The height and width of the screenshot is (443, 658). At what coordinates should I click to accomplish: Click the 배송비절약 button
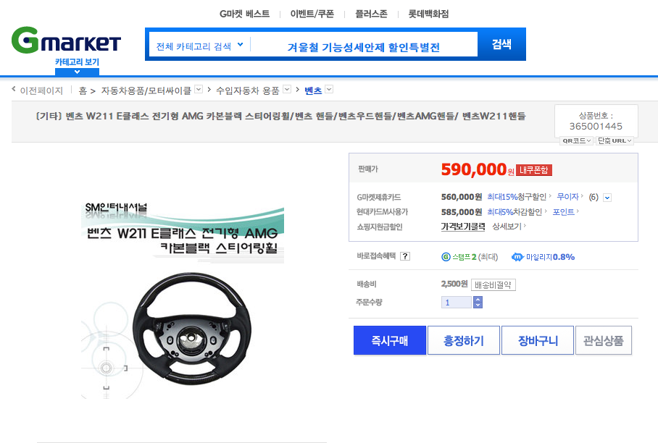coord(493,285)
